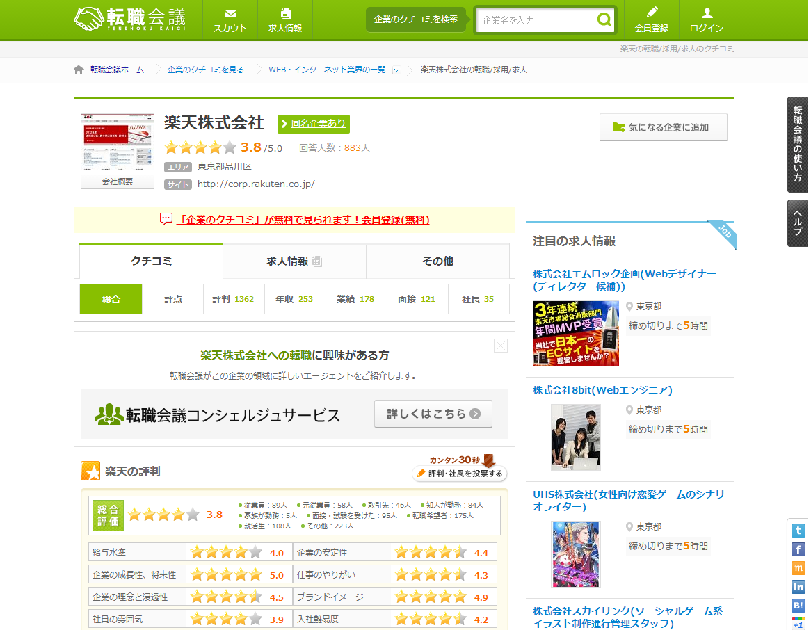Click the UHS game artwork thumbnail
Screen dimensions: 811x630
pos(576,554)
